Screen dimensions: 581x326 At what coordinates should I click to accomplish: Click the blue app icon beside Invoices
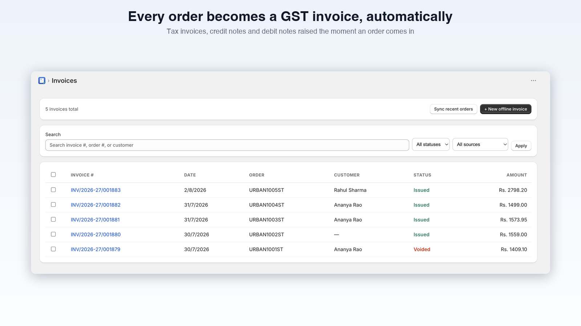42,80
